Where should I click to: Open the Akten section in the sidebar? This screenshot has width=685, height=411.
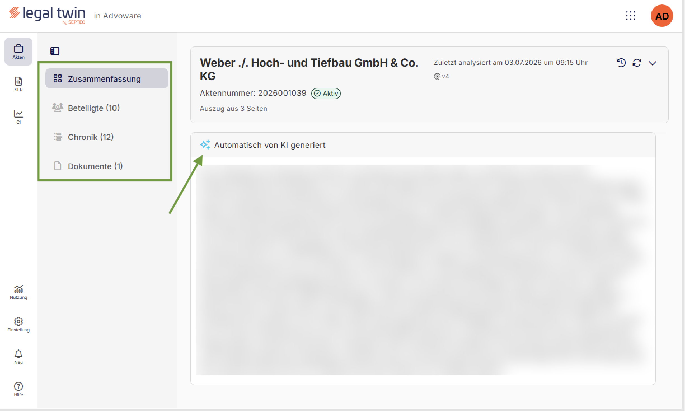coord(18,52)
